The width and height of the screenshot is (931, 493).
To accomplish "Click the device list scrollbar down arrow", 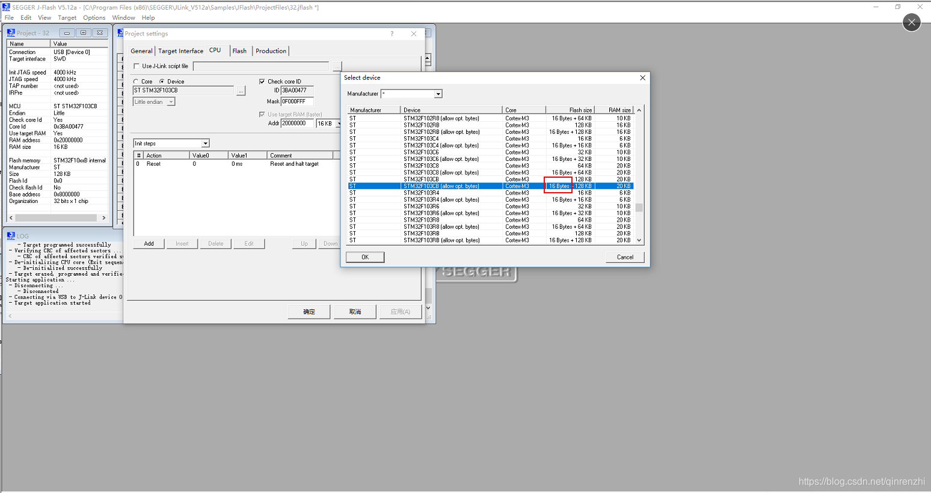I will [639, 240].
